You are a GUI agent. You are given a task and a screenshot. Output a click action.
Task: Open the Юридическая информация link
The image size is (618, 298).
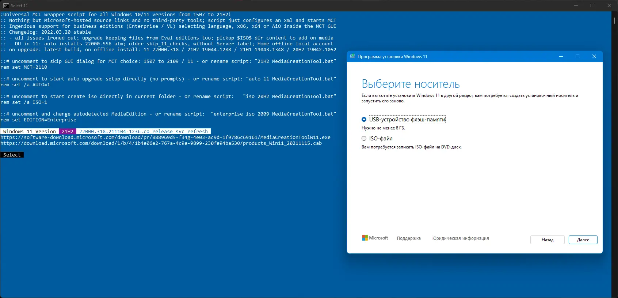click(461, 238)
